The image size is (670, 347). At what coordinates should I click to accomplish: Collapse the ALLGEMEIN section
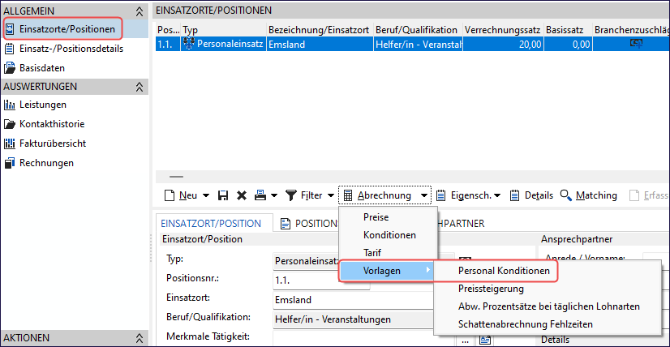click(x=139, y=11)
